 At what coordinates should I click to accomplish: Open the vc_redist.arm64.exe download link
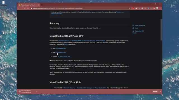click(64, 57)
